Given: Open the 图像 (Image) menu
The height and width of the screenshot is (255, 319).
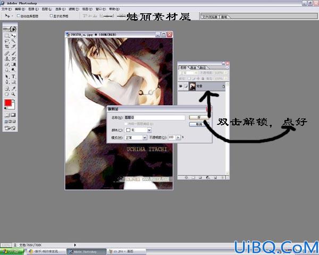Looking at the screenshot, I should coord(33,9).
